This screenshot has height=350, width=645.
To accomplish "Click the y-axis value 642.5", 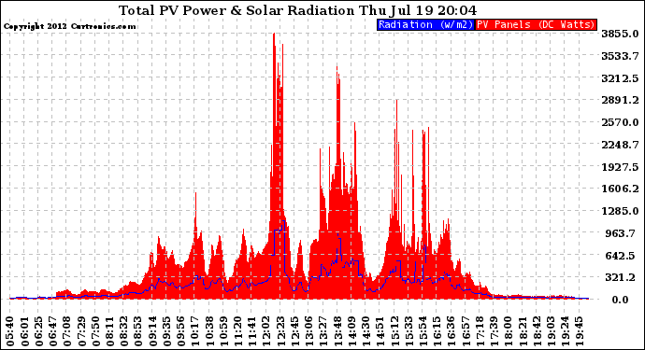I will pos(622,256).
